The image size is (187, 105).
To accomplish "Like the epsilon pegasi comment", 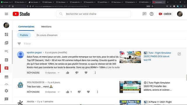I will click(67, 73).
